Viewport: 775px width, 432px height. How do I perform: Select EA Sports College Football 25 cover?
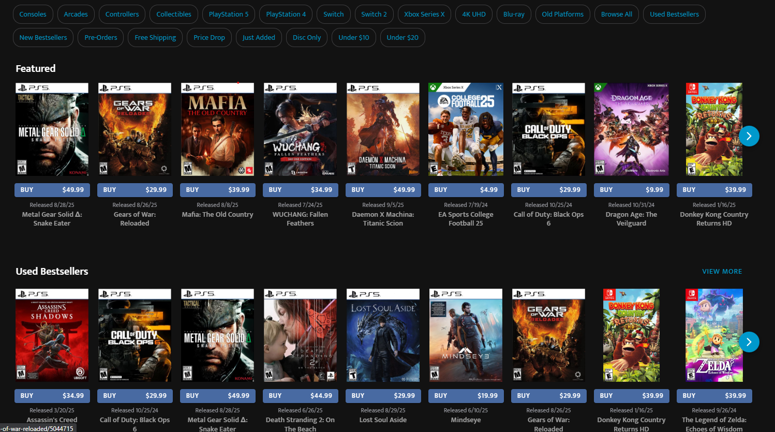tap(466, 129)
